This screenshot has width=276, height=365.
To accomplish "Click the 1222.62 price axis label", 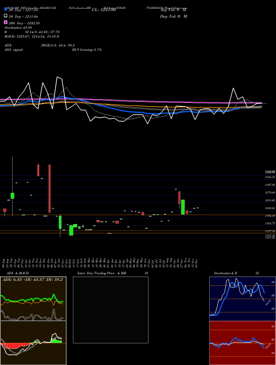I will click(270, 208).
